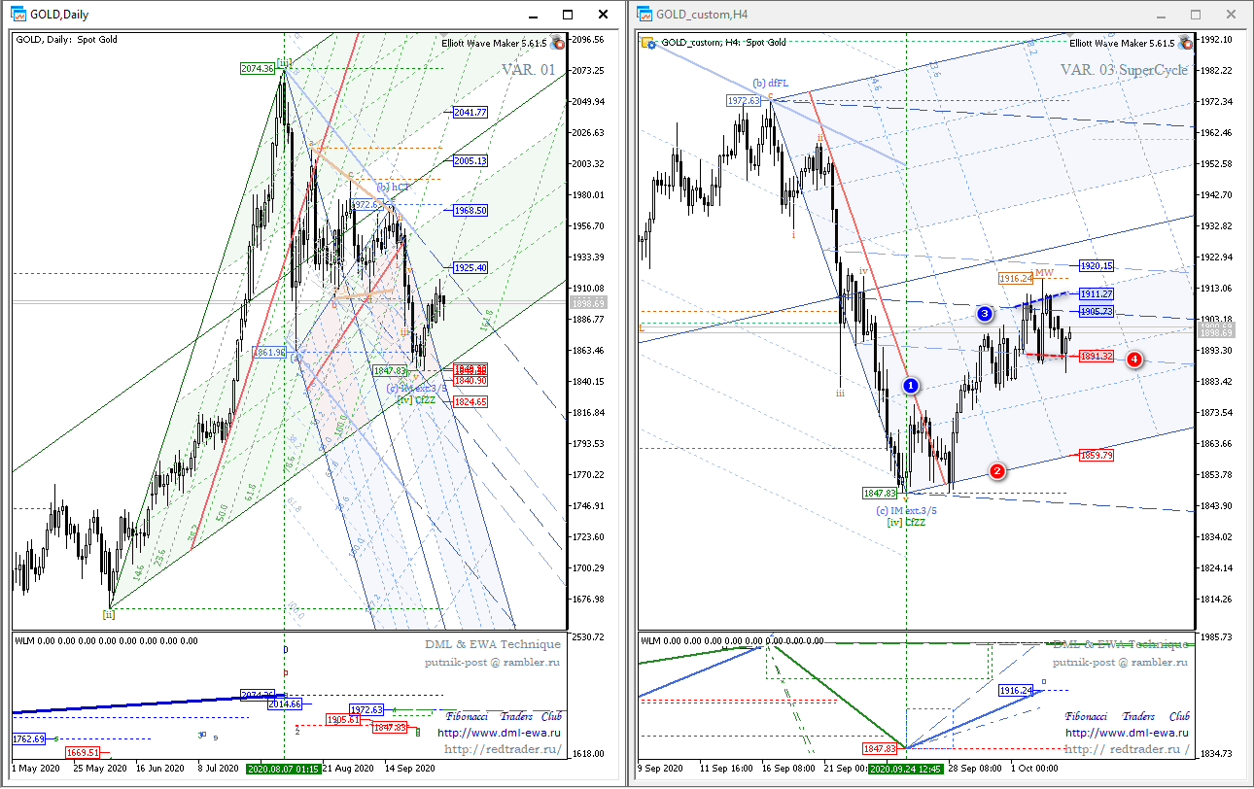Select the 1859.79 red price label
The width and height of the screenshot is (1254, 789).
tap(1096, 455)
